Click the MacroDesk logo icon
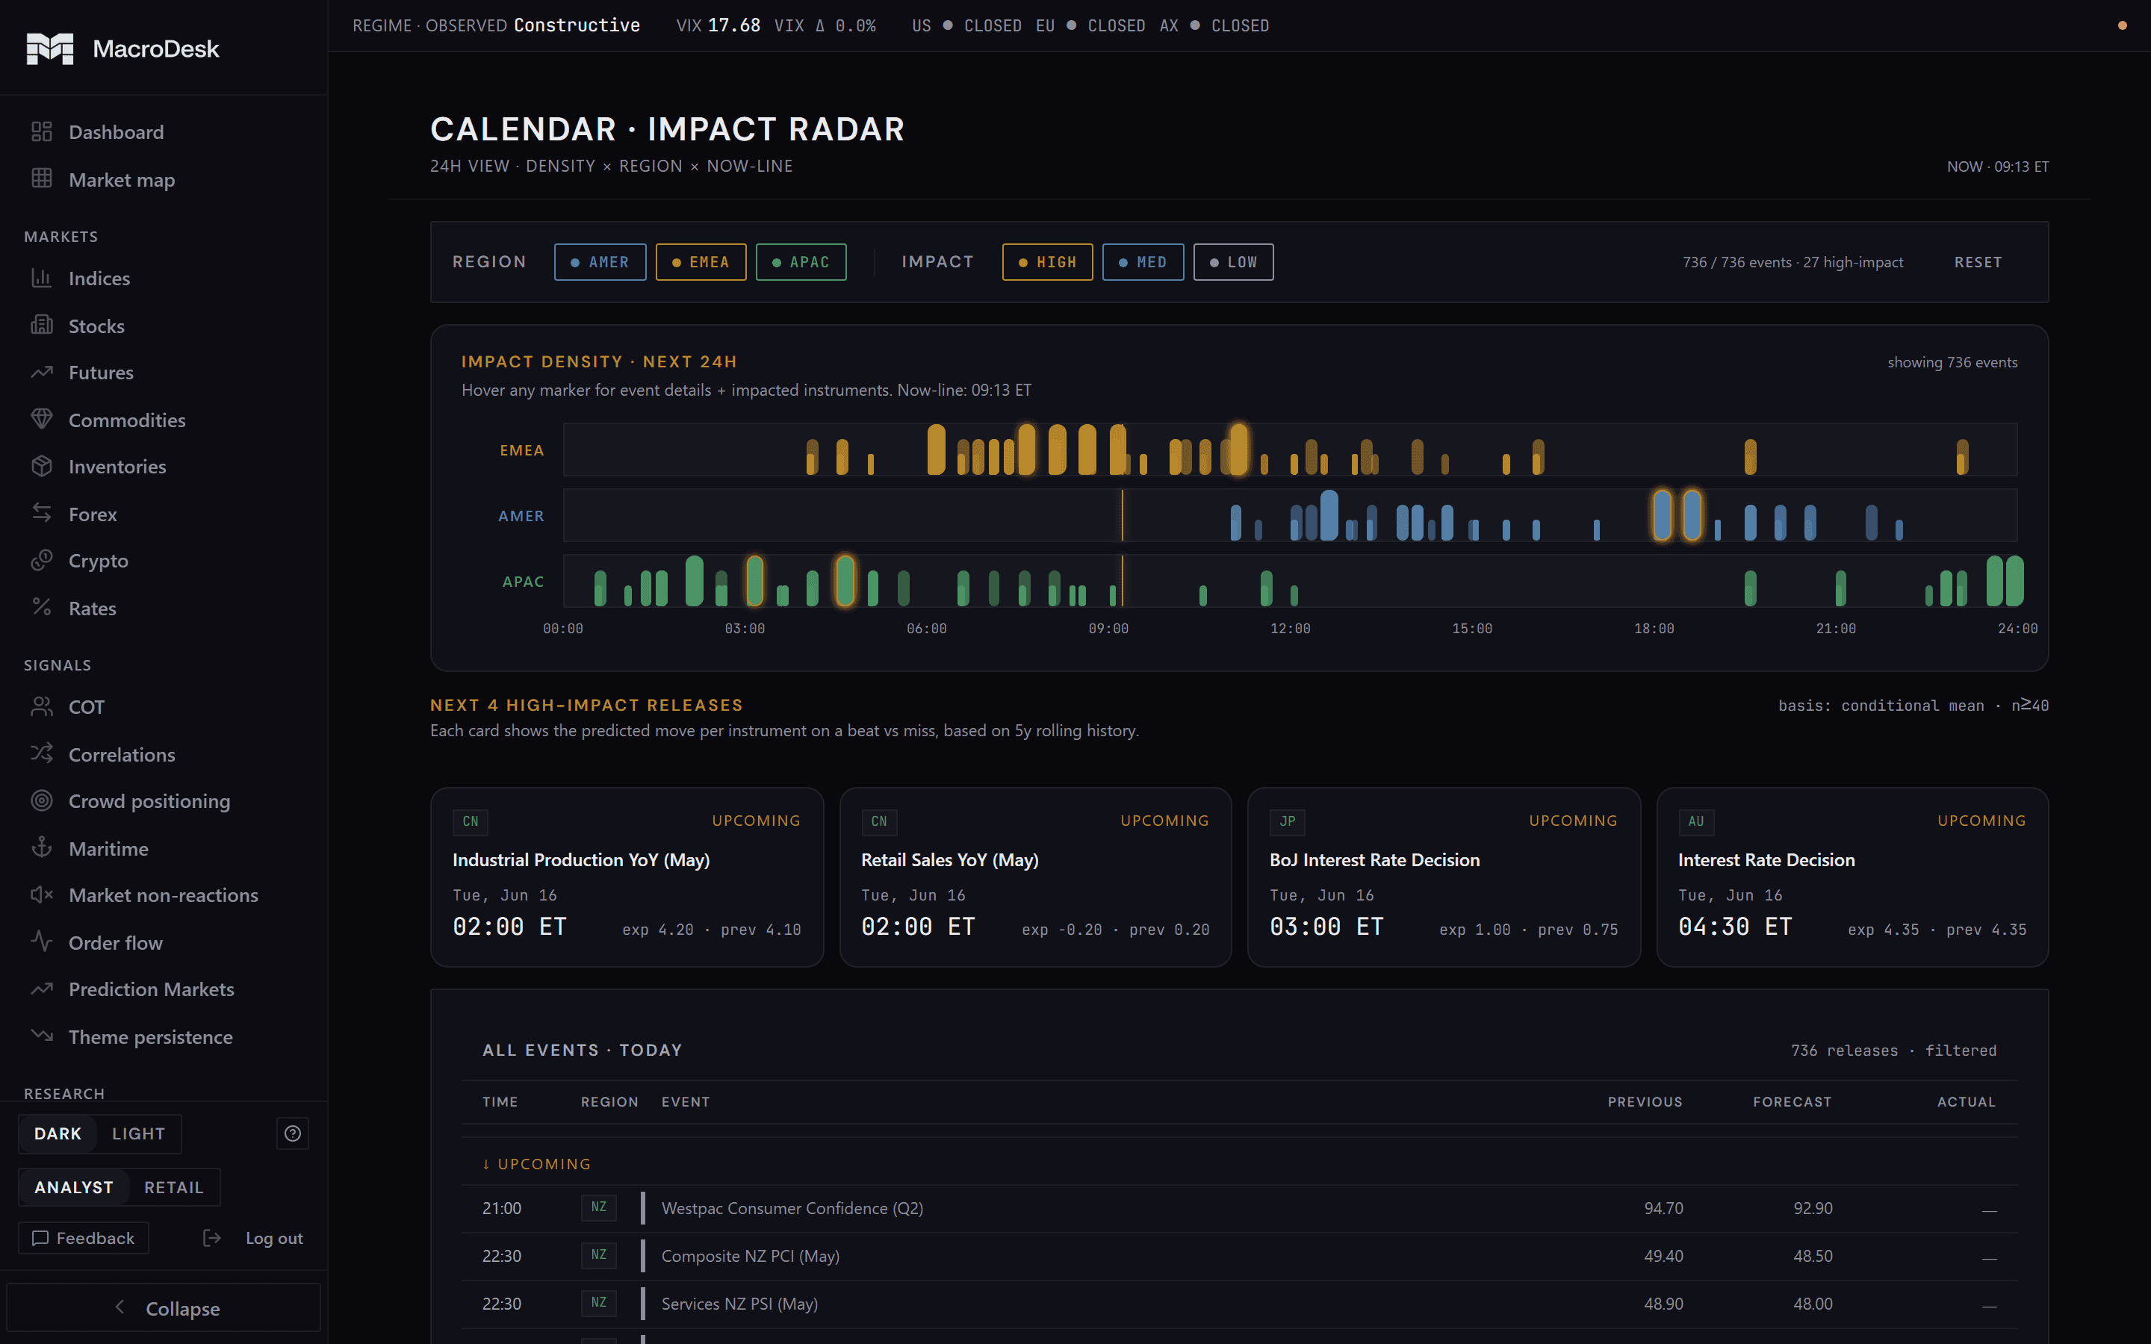The image size is (2151, 1344). point(50,48)
